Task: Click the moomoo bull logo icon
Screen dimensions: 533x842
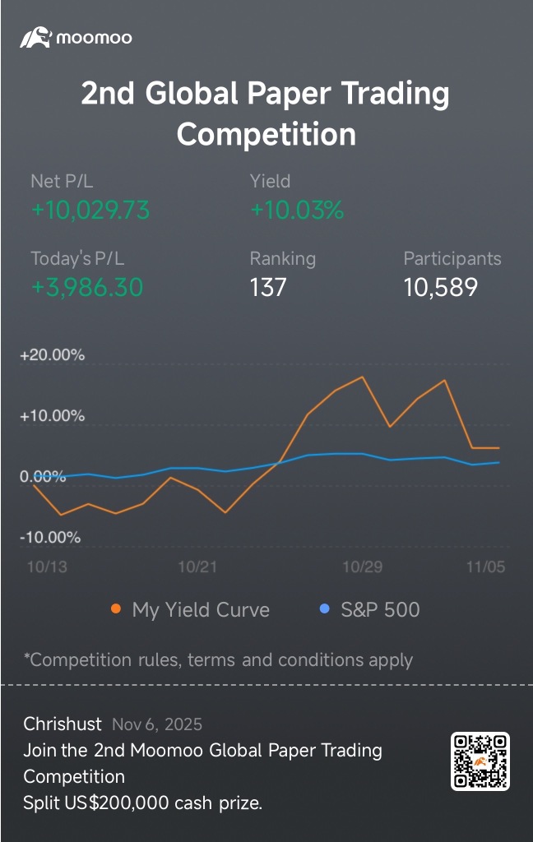Action: 36,38
